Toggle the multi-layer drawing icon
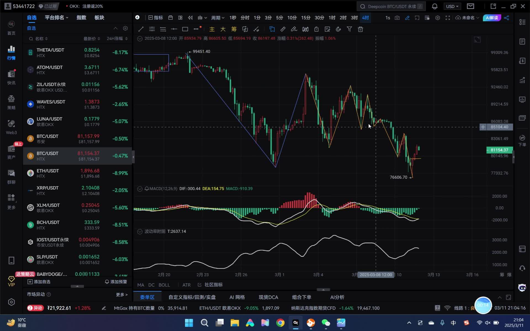The width and height of the screenshot is (530, 331). click(272, 29)
